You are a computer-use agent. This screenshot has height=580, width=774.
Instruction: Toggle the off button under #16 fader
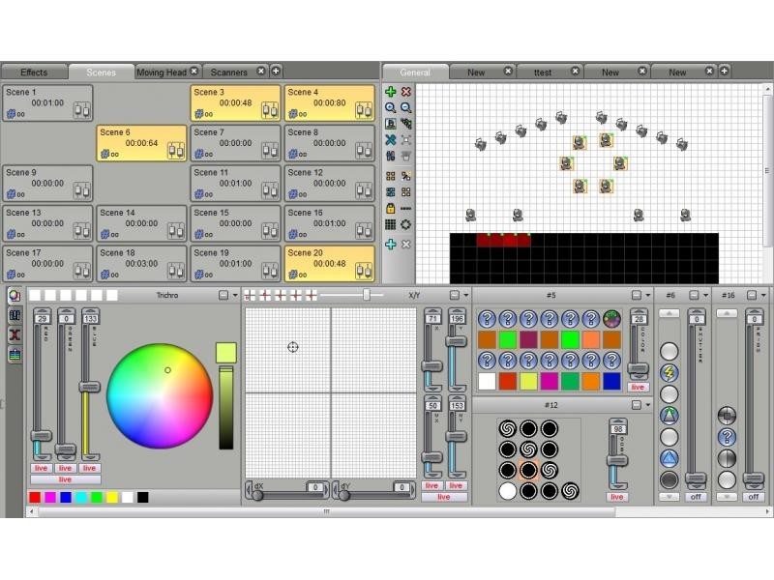(x=754, y=497)
